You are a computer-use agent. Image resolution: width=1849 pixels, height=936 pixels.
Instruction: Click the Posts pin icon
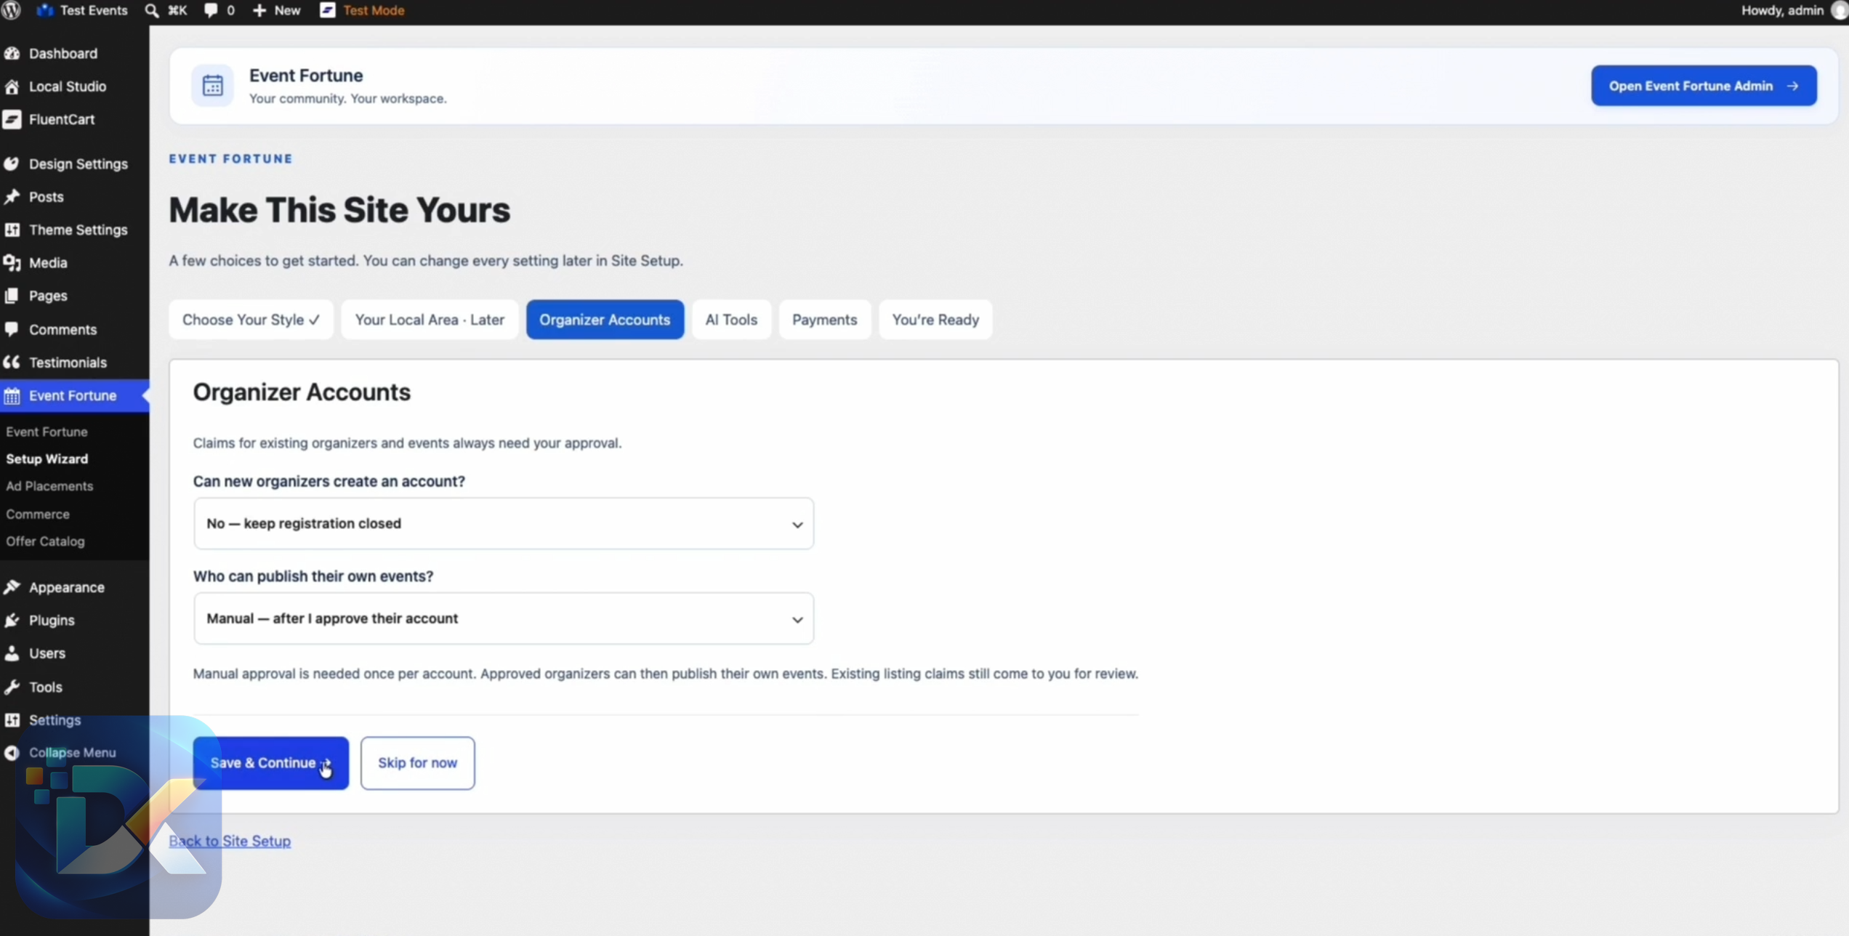click(x=12, y=197)
